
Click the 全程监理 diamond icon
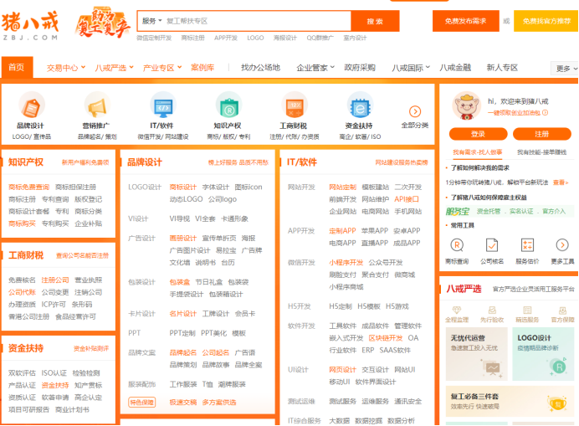pyautogui.click(x=457, y=310)
